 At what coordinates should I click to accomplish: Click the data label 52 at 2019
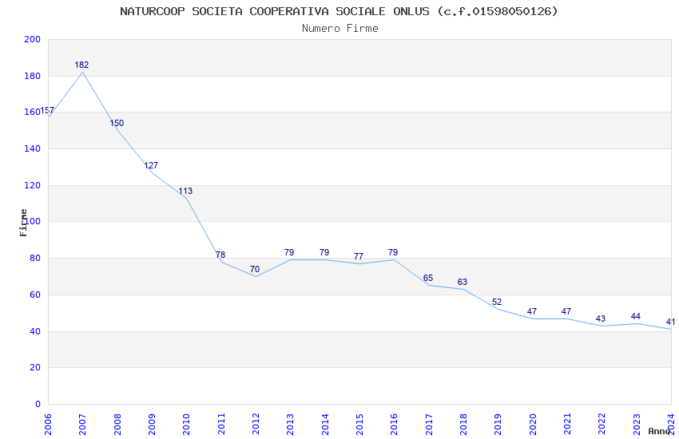tap(497, 303)
